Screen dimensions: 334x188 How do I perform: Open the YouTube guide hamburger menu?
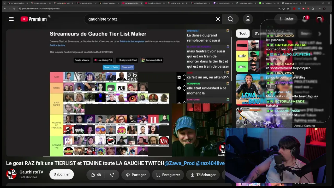tap(11, 19)
